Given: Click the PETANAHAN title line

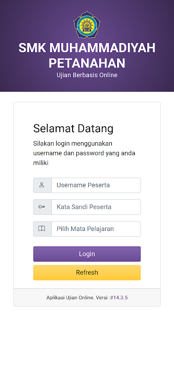Looking at the screenshot, I should point(87,63).
